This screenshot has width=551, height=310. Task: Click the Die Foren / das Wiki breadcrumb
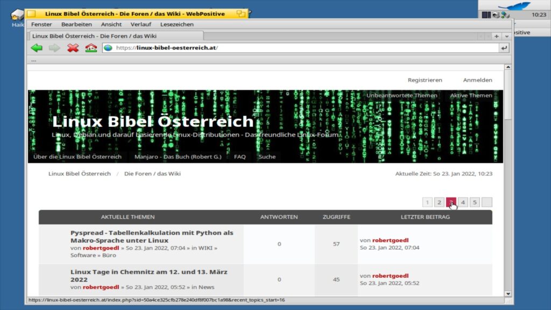(152, 174)
